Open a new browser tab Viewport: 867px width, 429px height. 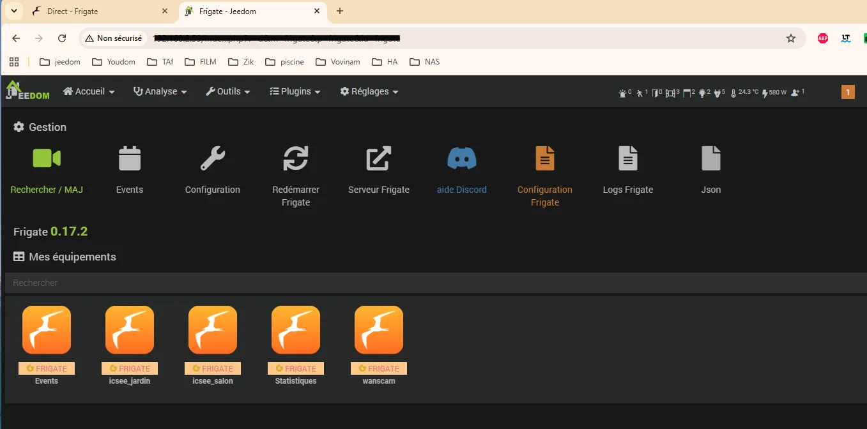[340, 11]
